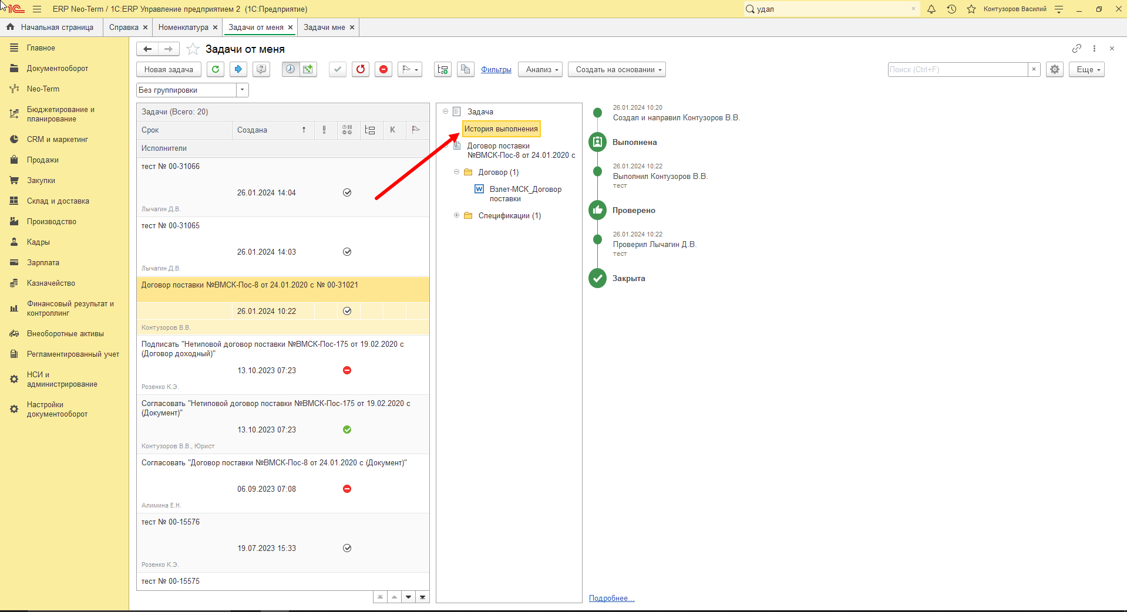Open the history clock icon in title bar

point(951,9)
